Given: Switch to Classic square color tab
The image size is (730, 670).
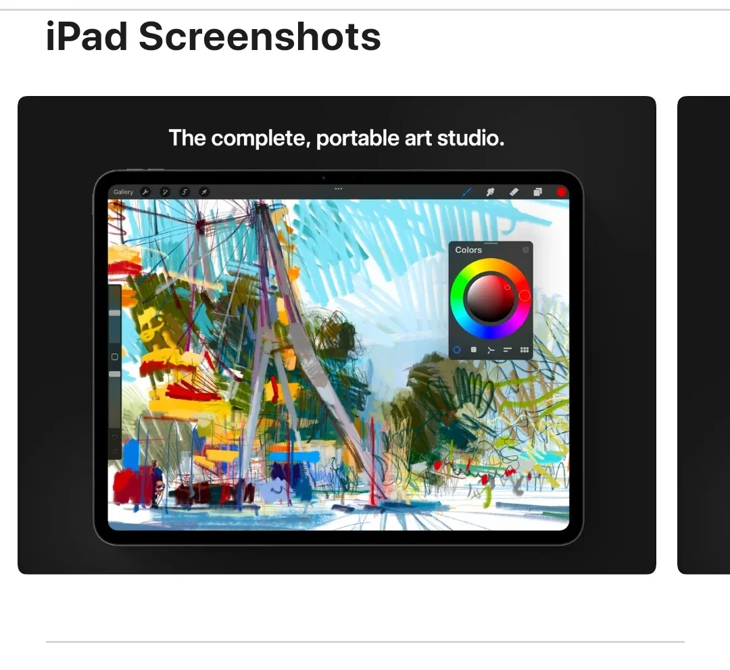Looking at the screenshot, I should point(473,350).
